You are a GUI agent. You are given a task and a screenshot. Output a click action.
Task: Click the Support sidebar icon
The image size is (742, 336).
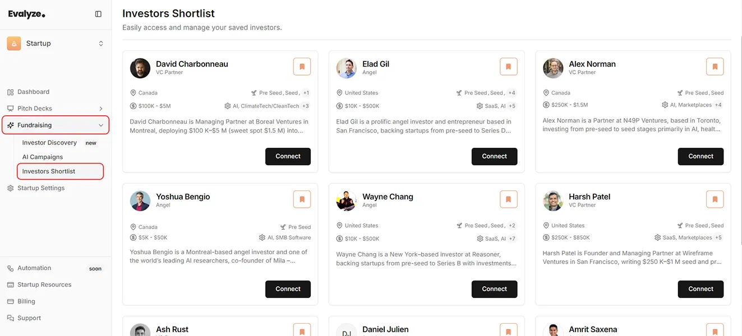pos(10,318)
